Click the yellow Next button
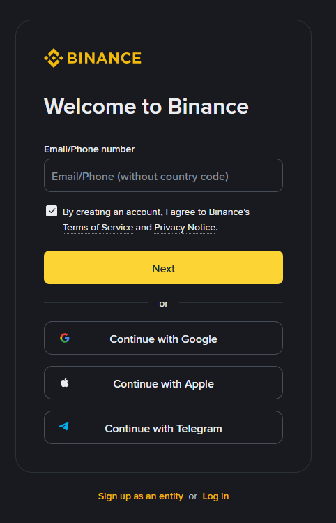The image size is (336, 523). 164,267
